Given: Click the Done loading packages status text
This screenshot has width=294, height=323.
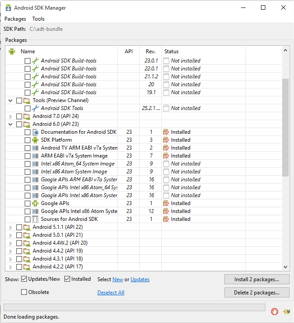Looking at the screenshot, I should coord(31,317).
